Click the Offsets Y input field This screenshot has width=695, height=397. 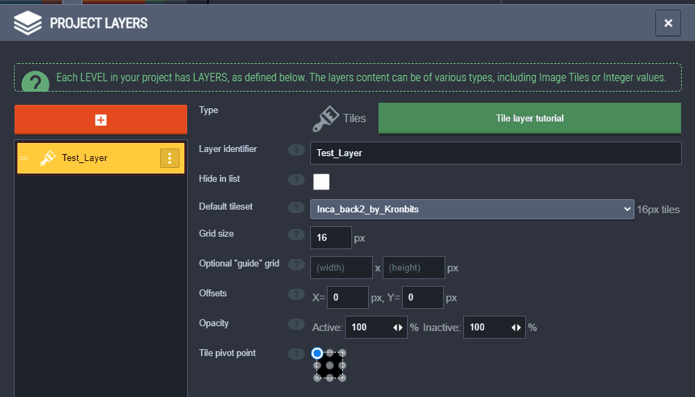click(x=422, y=297)
